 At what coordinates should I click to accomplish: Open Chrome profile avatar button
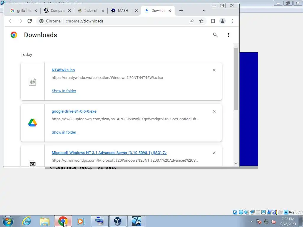(223, 21)
